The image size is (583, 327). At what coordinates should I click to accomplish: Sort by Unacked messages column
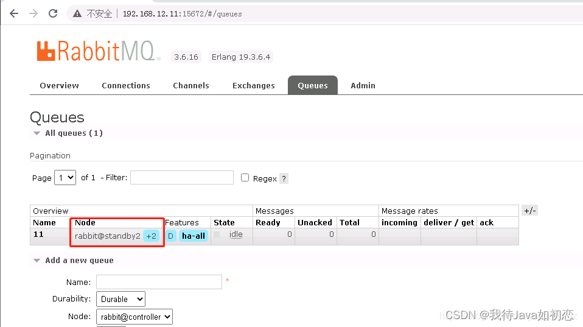point(315,222)
